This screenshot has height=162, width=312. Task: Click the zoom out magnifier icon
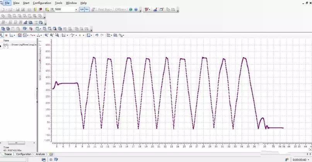[x=51, y=35]
